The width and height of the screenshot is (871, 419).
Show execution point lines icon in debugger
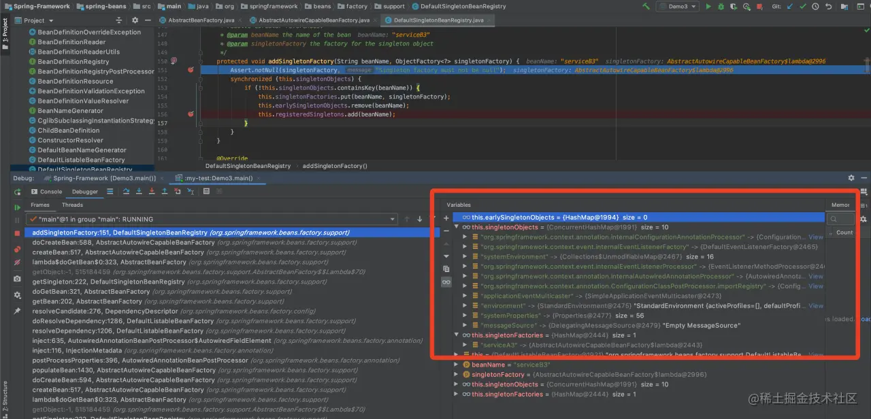[x=110, y=192]
